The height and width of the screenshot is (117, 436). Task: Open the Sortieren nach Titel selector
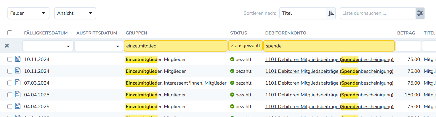(303, 13)
